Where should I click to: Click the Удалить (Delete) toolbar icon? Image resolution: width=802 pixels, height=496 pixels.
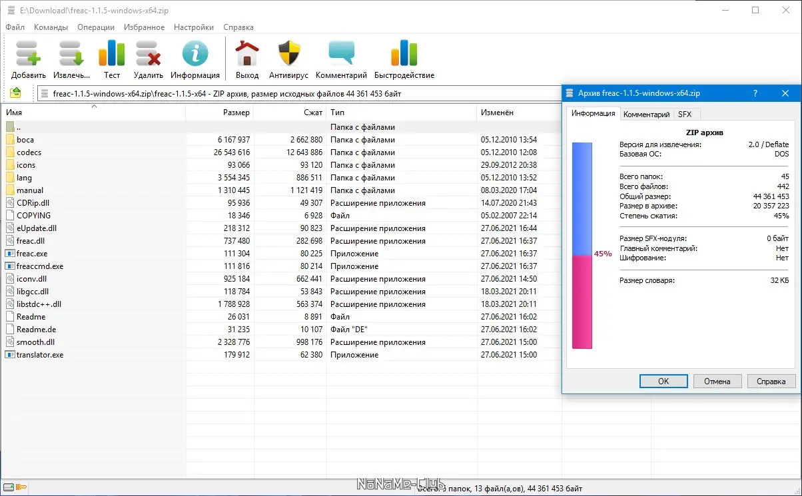pyautogui.click(x=149, y=54)
